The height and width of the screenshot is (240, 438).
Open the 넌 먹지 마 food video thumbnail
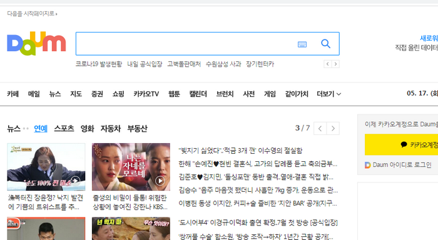coord(131,229)
